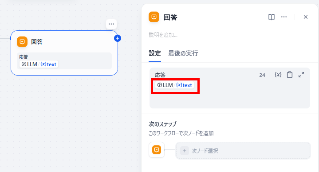Open the three-dot menu above the 回答 node
The image size is (319, 172).
[x=111, y=24]
